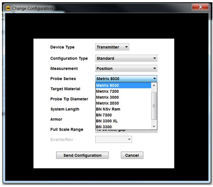Cancel the configuration change
The width and height of the screenshot is (213, 187).
click(132, 155)
